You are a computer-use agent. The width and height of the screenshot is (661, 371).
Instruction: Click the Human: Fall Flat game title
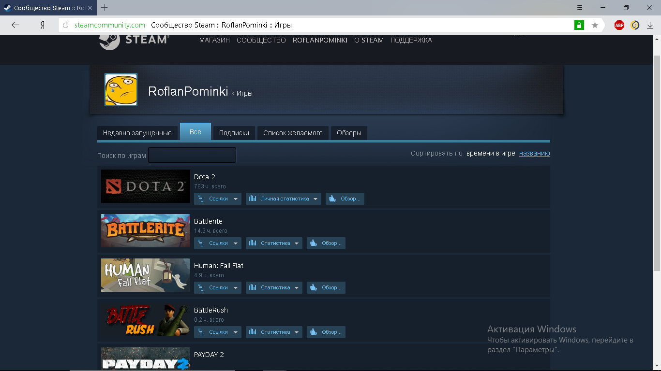[219, 266]
